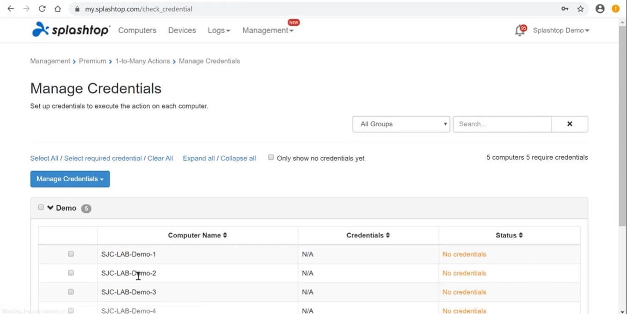Click the 1-to-Many Actions breadcrumb

pyautogui.click(x=142, y=61)
